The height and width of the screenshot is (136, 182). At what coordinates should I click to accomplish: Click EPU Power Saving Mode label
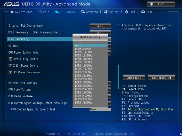(x=23, y=52)
